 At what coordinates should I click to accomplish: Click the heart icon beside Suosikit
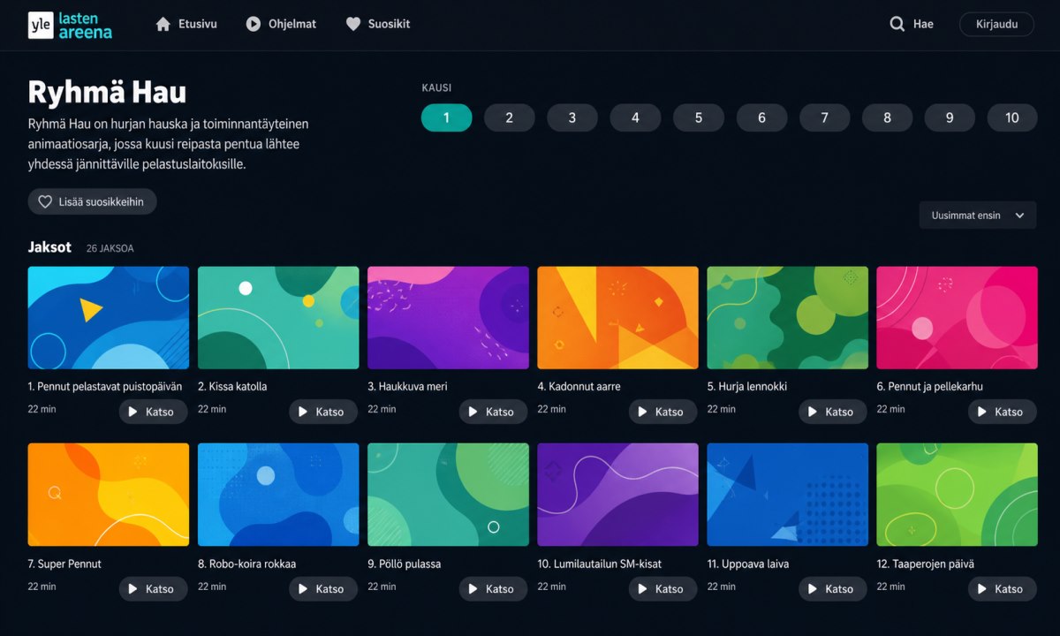coord(353,25)
